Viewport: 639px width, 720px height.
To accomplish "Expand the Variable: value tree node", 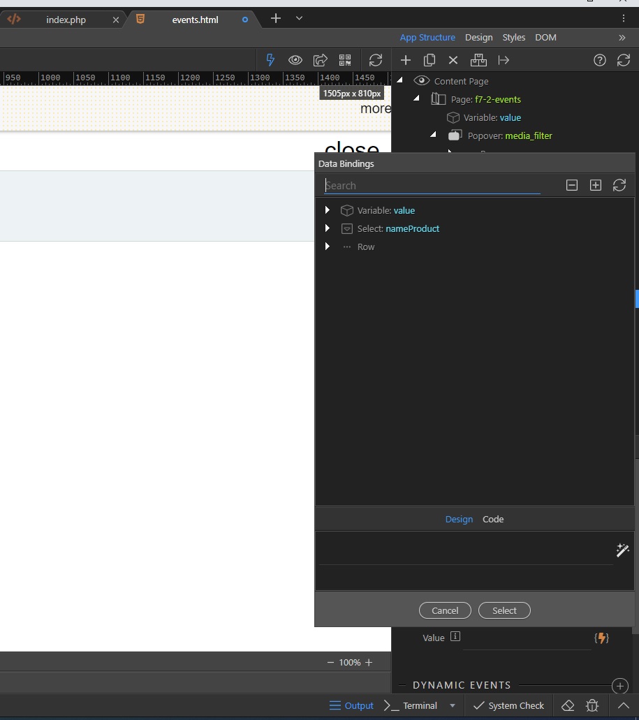I will click(328, 210).
